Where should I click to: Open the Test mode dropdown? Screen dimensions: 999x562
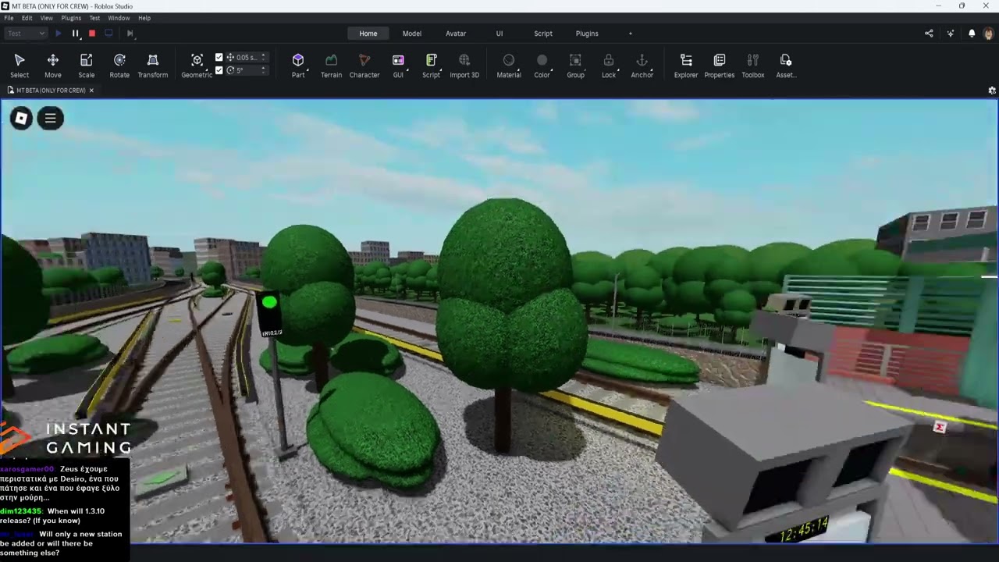(x=27, y=34)
